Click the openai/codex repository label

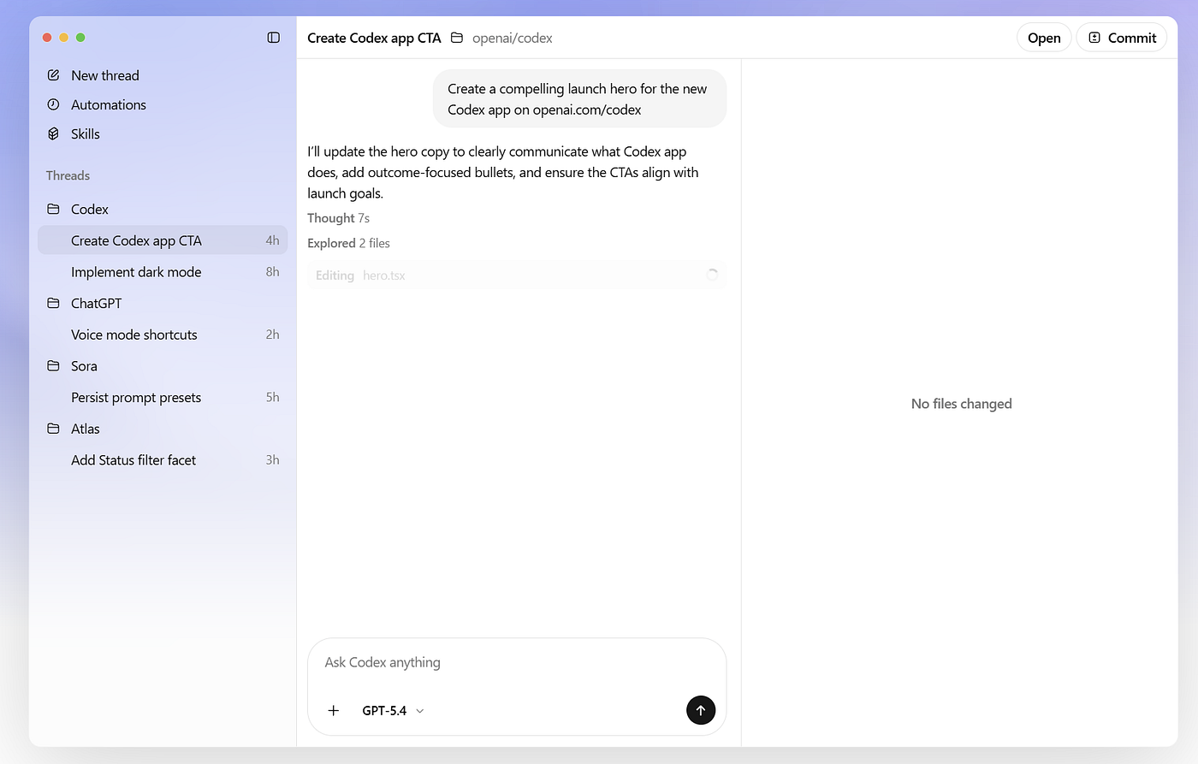pyautogui.click(x=513, y=38)
